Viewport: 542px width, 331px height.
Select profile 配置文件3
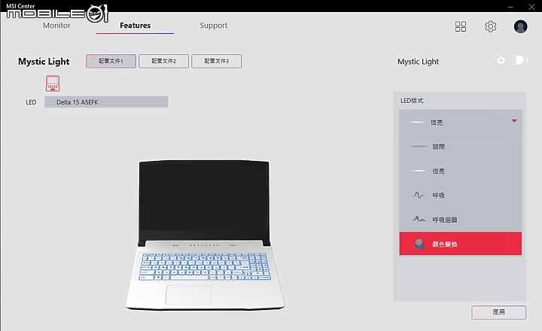pos(216,61)
